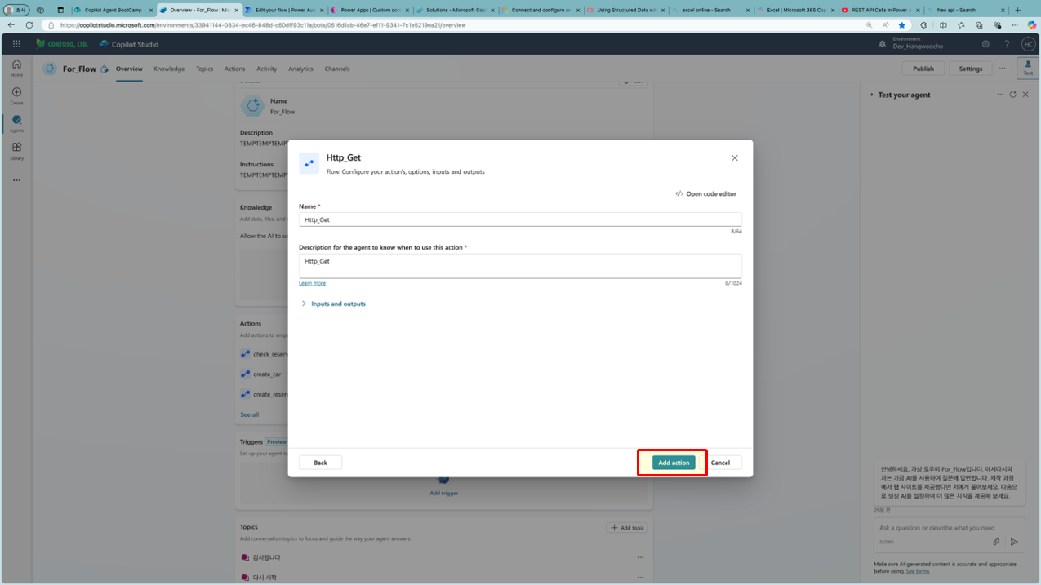
Task: Click the Http_Get flow icon in the dialog header
Action: pos(309,163)
